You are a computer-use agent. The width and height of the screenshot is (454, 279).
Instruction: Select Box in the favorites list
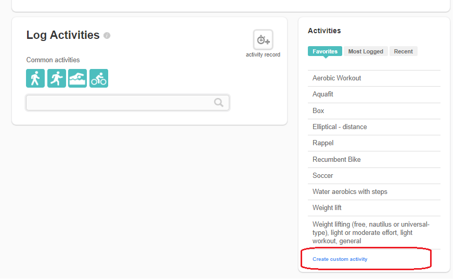point(318,110)
